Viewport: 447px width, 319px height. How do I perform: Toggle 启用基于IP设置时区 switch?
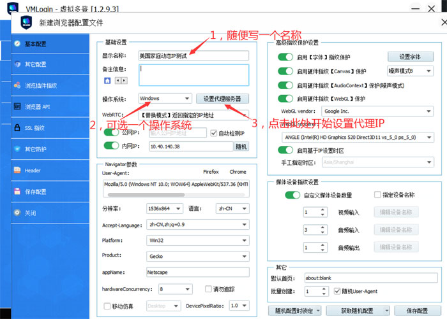click(285, 150)
